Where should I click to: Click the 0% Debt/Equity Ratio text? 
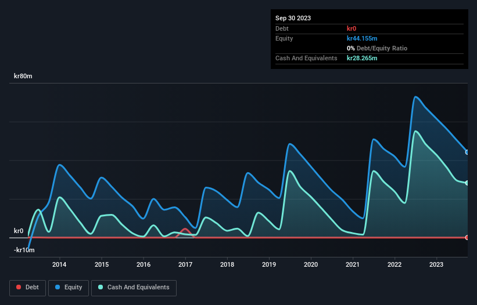(x=377, y=48)
